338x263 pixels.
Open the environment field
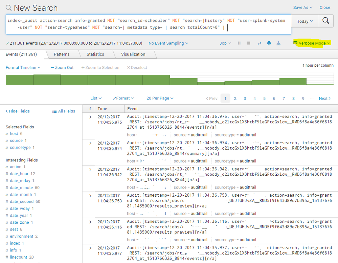pyautogui.click(x=22, y=236)
